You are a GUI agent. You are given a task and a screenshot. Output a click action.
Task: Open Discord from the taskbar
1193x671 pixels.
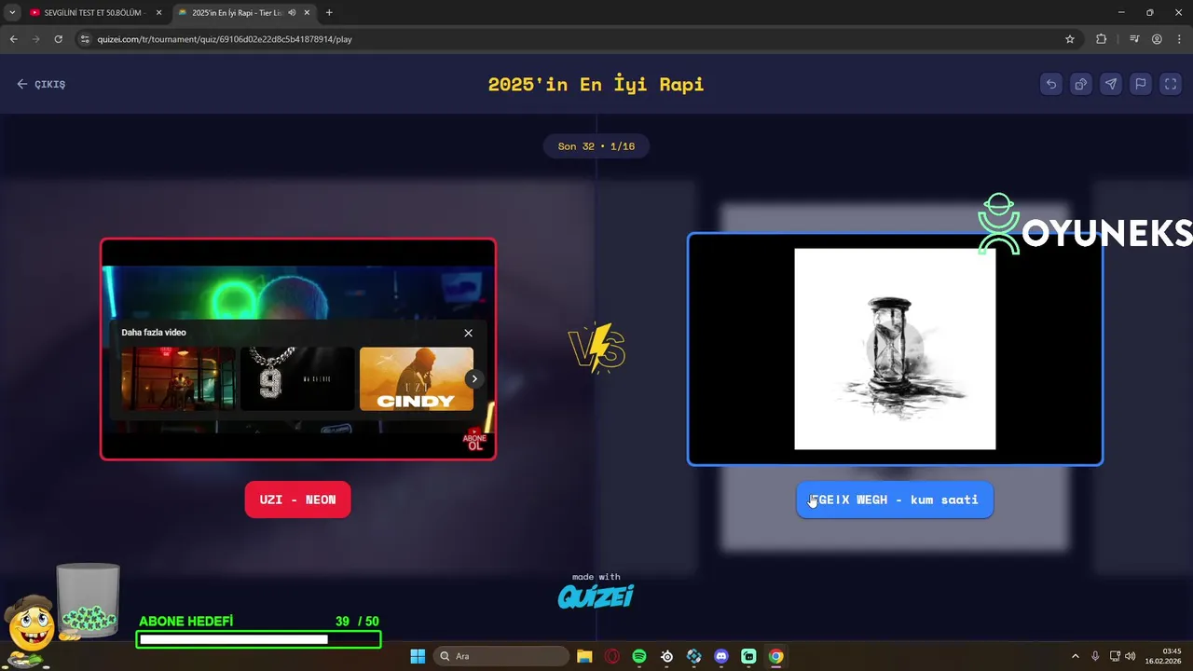click(720, 656)
